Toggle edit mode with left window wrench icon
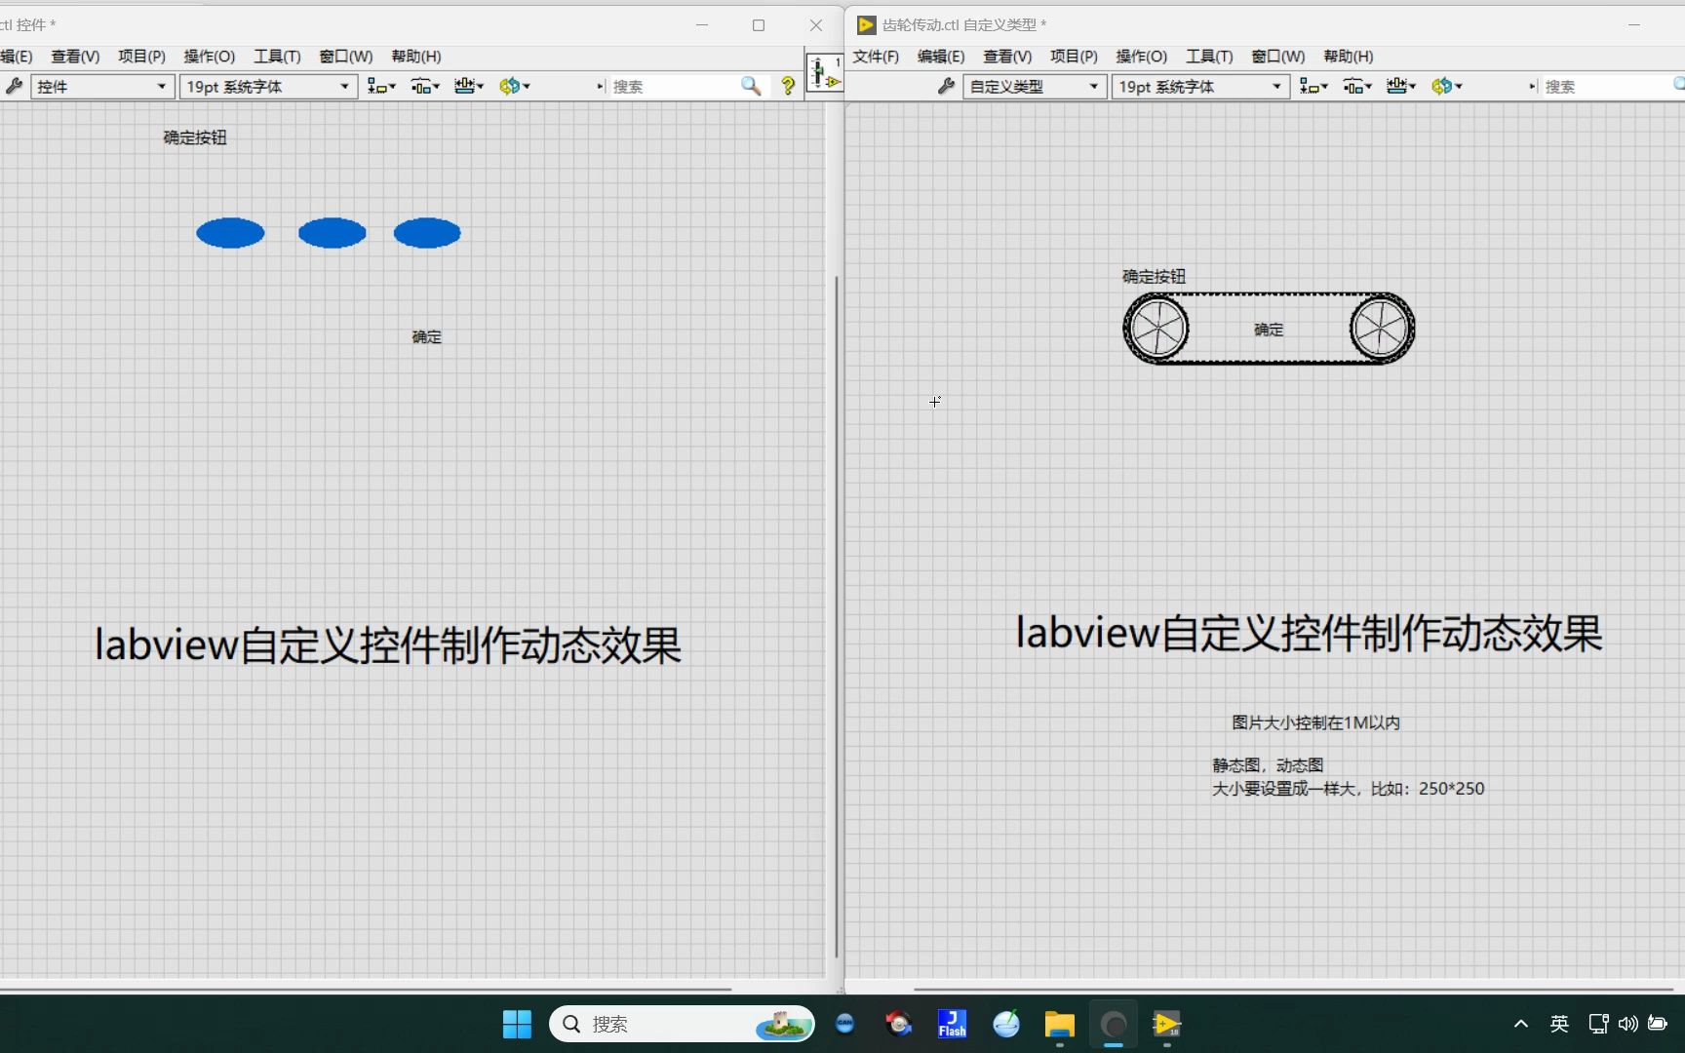Image resolution: width=1685 pixels, height=1053 pixels. pos(14,86)
